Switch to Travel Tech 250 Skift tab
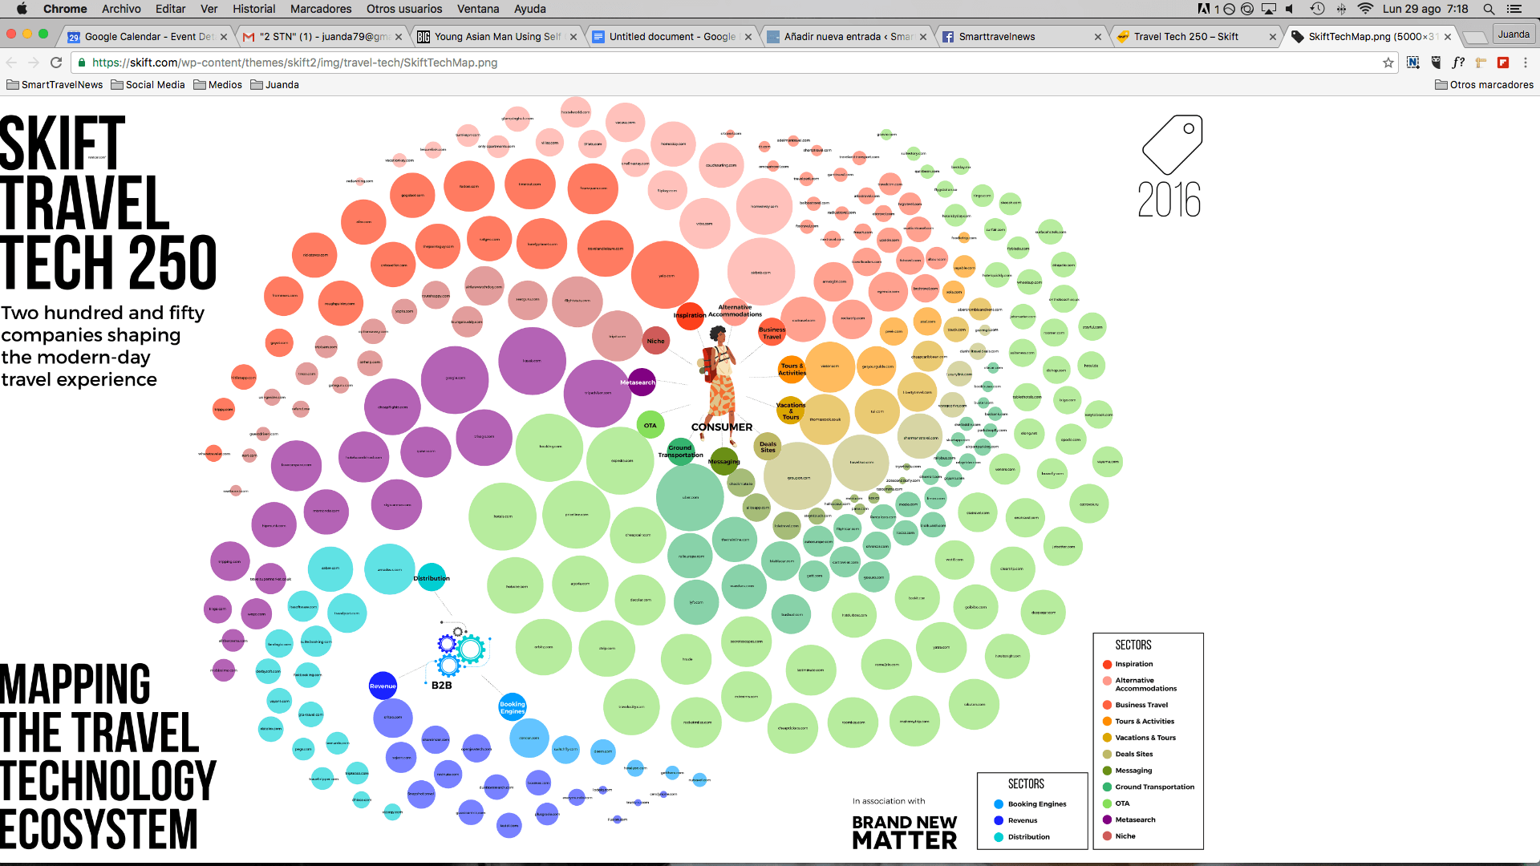Image resolution: width=1540 pixels, height=866 pixels. click(1195, 37)
